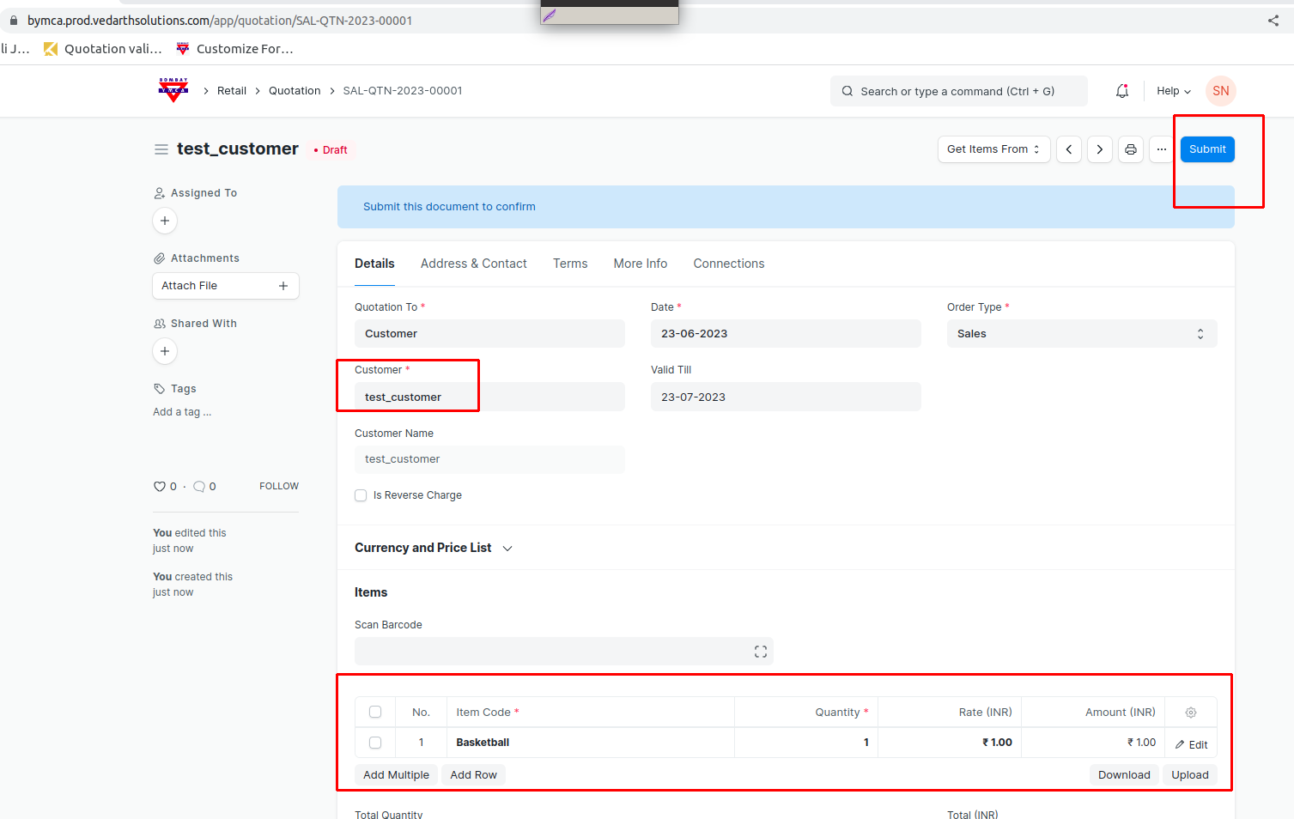The height and width of the screenshot is (819, 1294).
Task: Select the Basketball row checkbox
Action: (x=375, y=743)
